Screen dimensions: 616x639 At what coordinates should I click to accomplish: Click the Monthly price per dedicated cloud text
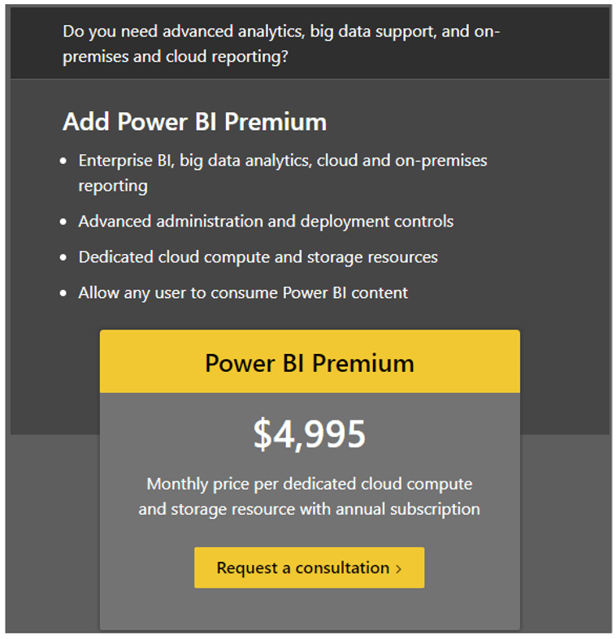click(309, 484)
